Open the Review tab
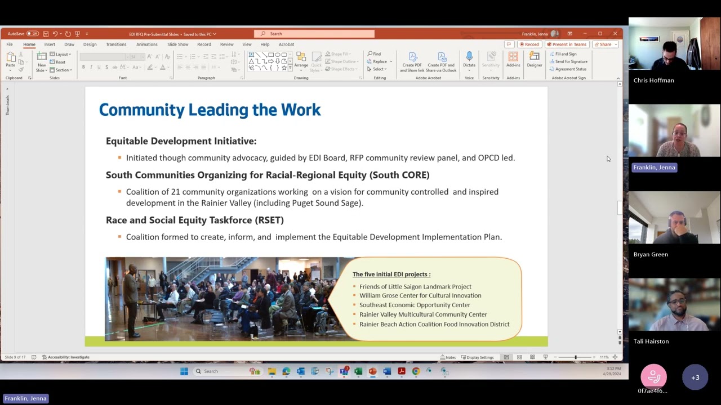 pyautogui.click(x=226, y=44)
